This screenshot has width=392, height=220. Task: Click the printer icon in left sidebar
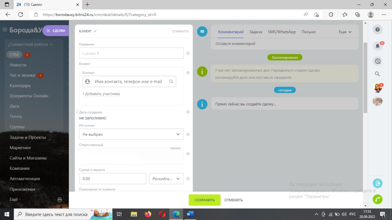(60, 200)
